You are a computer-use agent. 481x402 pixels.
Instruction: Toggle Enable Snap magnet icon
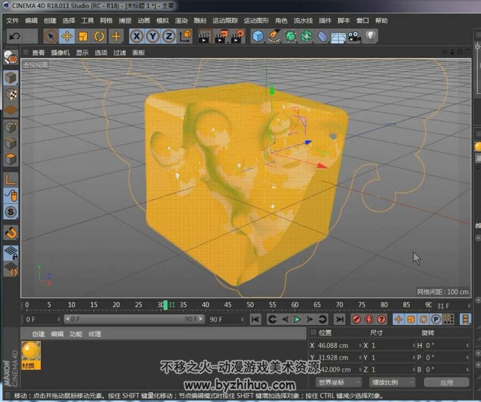11,233
